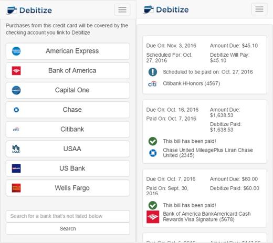Click the Chase octagon logo in bank list
273x243 pixels.
[16, 110]
